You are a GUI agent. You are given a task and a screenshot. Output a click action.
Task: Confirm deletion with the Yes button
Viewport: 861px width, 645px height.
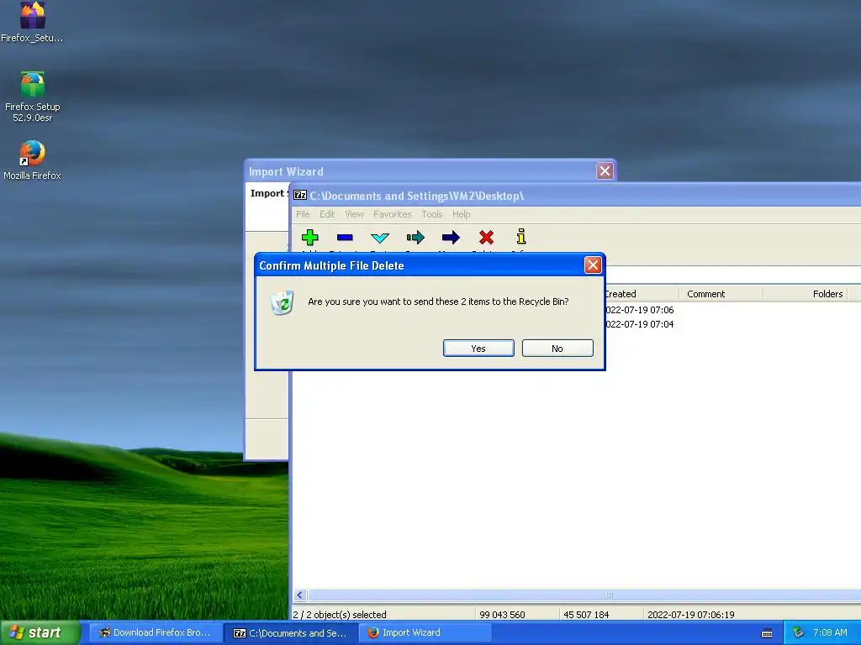point(478,349)
